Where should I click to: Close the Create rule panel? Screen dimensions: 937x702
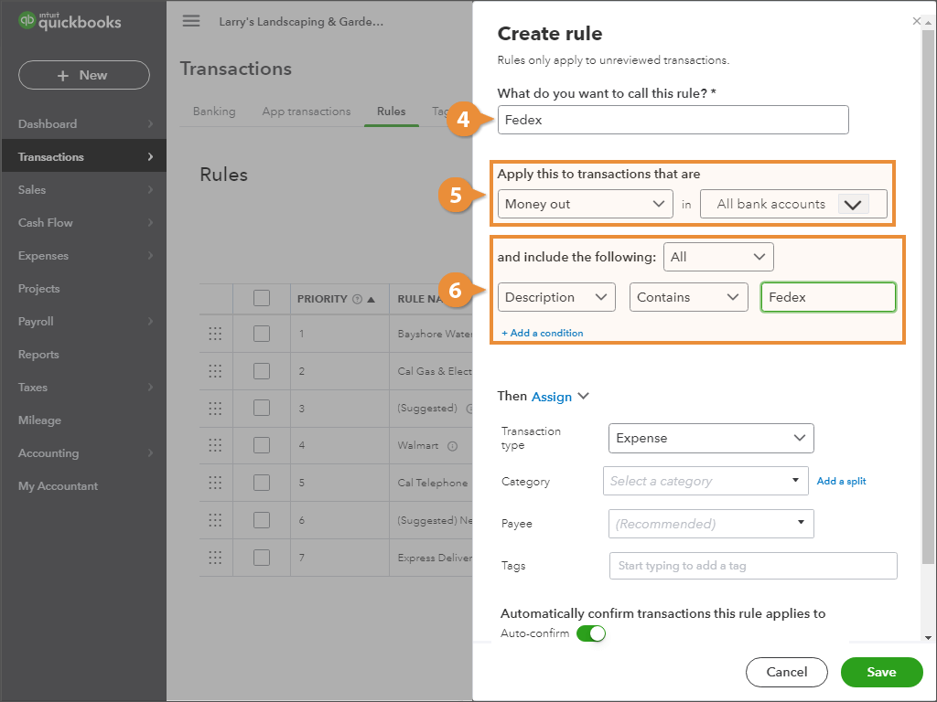[x=917, y=21]
